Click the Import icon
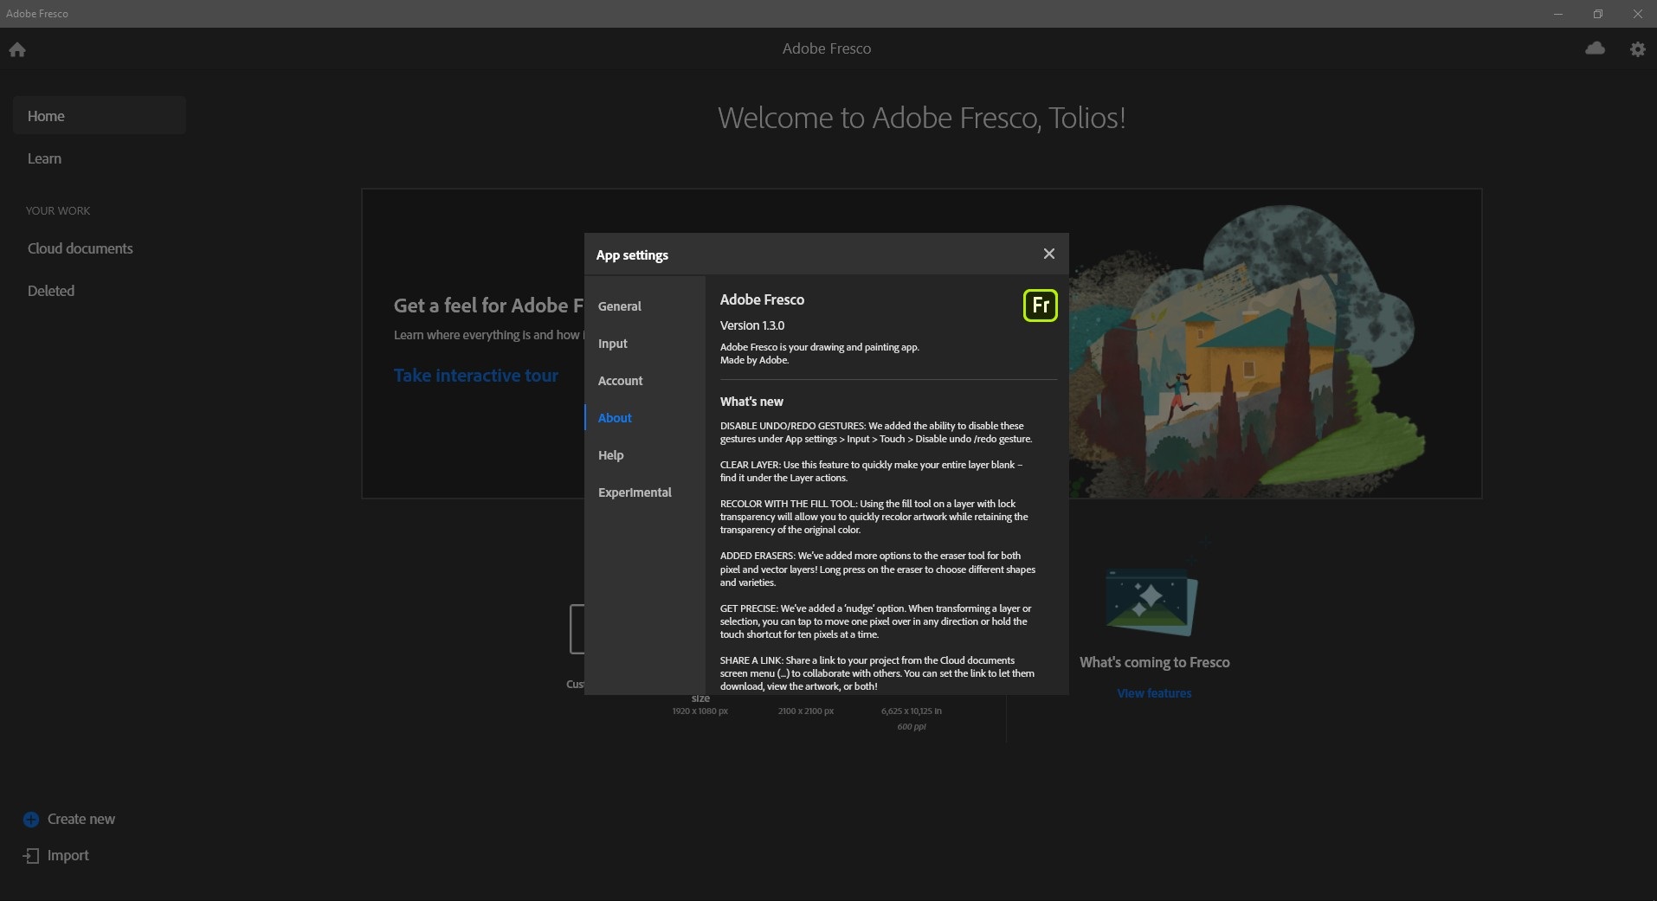Viewport: 1657px width, 901px height. click(x=31, y=855)
